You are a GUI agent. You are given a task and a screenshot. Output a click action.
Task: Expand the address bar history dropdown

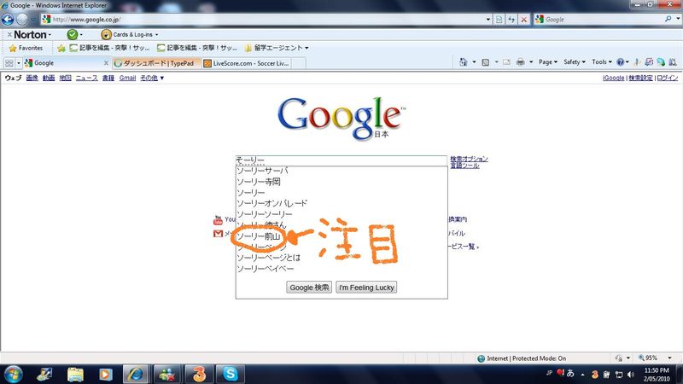[487, 20]
